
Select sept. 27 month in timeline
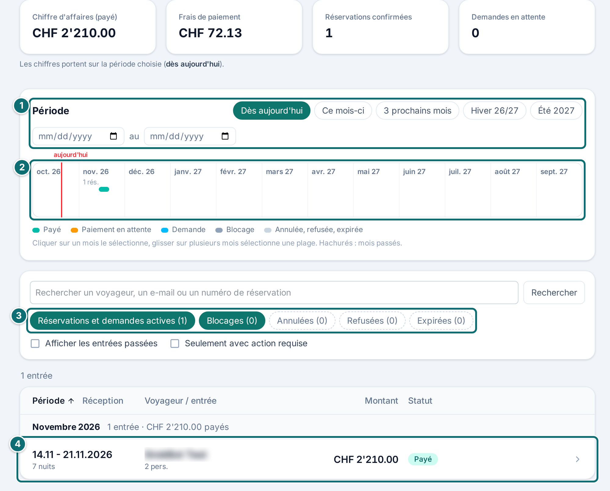coord(559,190)
